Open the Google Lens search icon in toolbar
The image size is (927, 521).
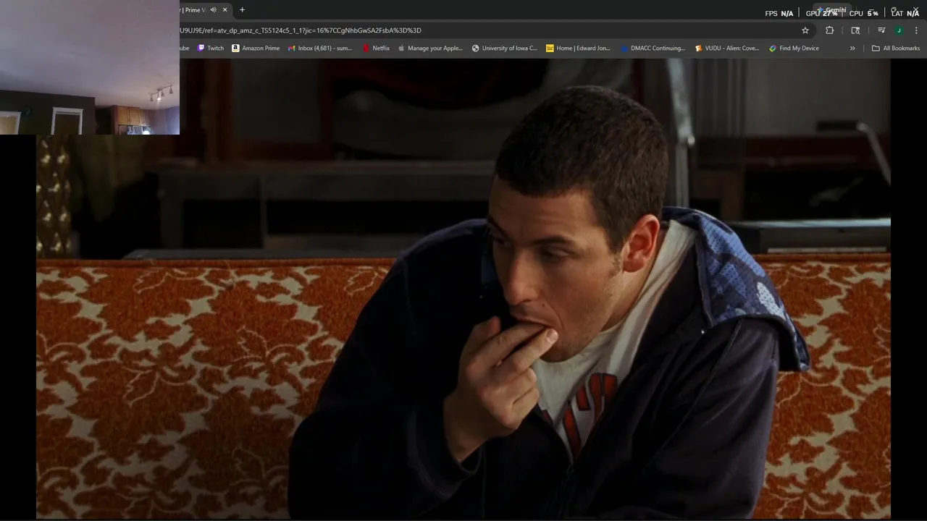click(x=855, y=30)
